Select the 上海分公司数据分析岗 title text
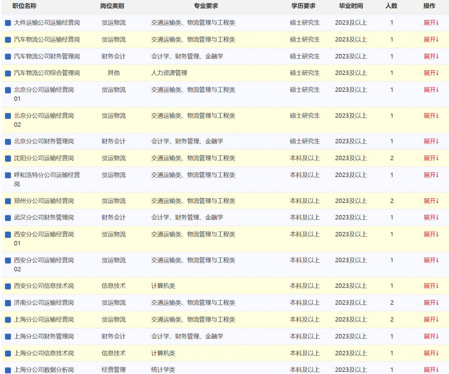Screen dimensions: 449x374 click(44, 370)
